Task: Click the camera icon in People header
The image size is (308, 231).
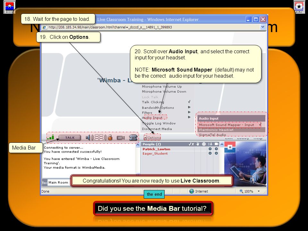Action: tap(217, 144)
